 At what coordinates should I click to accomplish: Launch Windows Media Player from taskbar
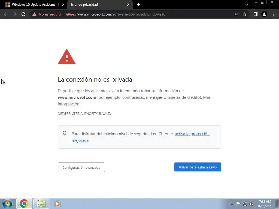(57, 204)
